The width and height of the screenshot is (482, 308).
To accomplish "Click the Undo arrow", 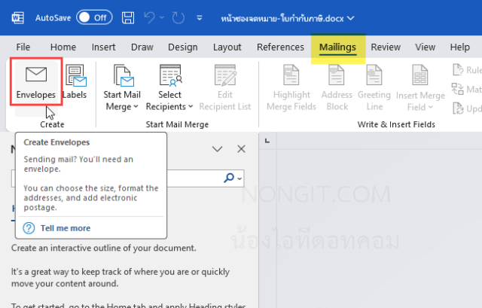I will 150,18.
